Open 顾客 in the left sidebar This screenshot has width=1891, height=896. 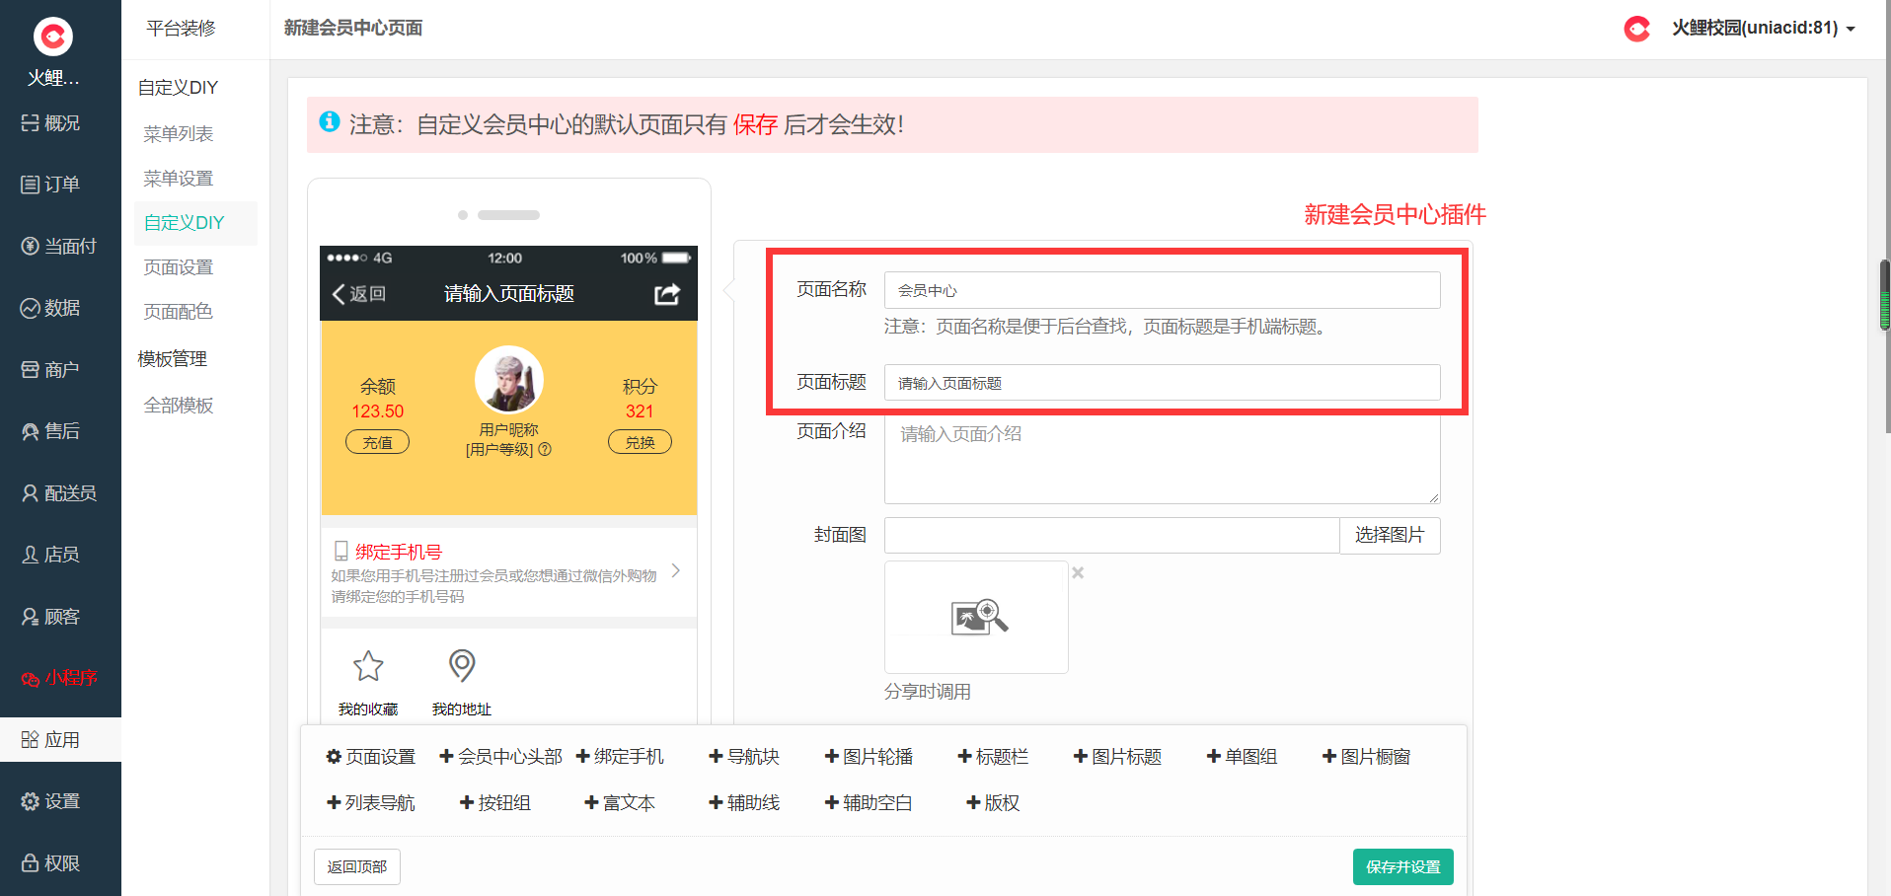pyautogui.click(x=50, y=617)
